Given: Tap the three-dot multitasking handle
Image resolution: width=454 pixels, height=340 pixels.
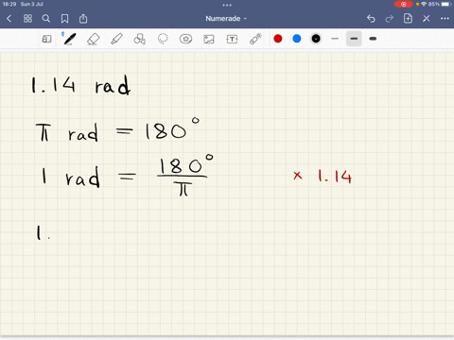Looking at the screenshot, I should pos(227,5).
